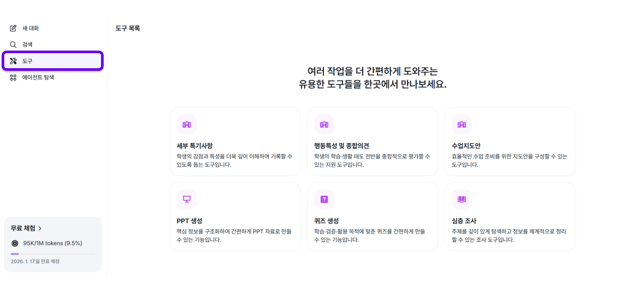626x281 pixels.
Task: Click the token usage progress bar
Action: tap(53, 254)
